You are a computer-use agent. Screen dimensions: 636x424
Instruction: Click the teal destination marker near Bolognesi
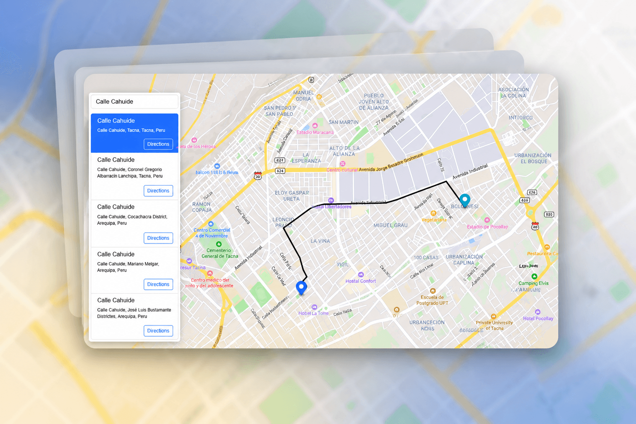coord(465,200)
